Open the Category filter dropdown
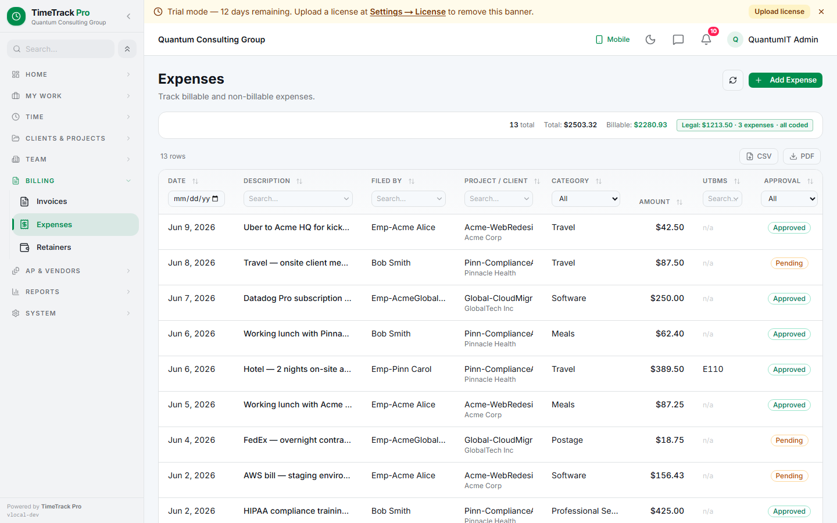Image resolution: width=837 pixels, height=523 pixels. (x=586, y=199)
